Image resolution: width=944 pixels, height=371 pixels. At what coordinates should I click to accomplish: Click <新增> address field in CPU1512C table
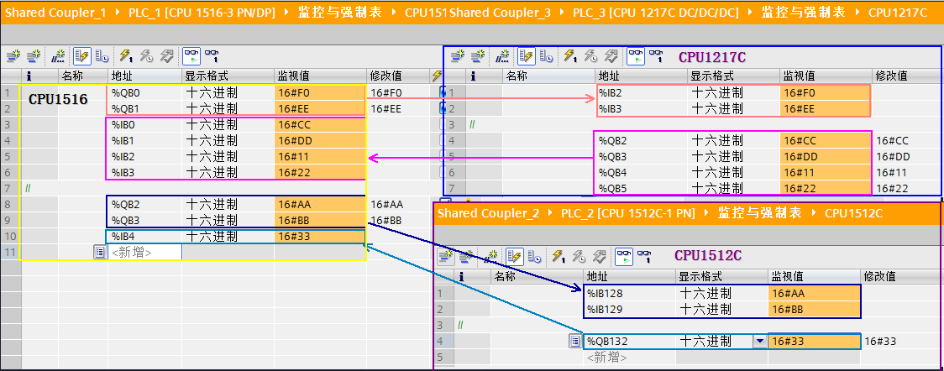(630, 358)
